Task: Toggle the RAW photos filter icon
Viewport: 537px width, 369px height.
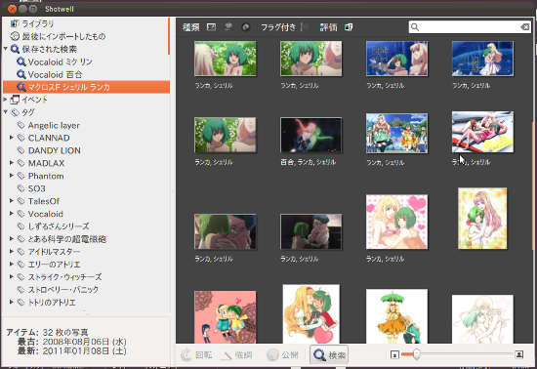Action: tap(245, 27)
